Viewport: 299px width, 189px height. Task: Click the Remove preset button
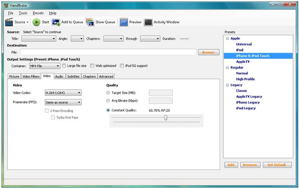[x=250, y=165]
